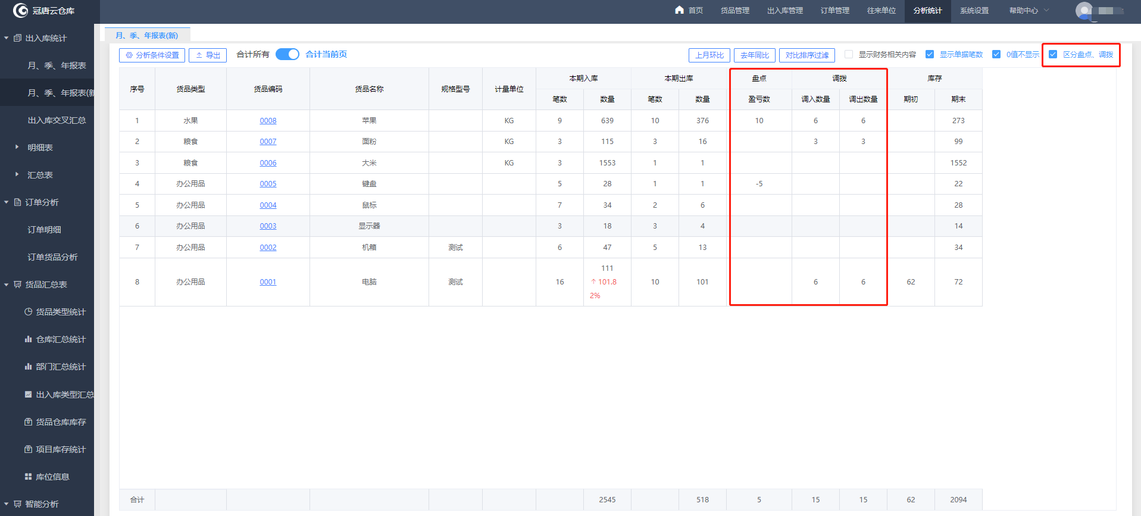Click the 显示器 product name cell
This screenshot has height=516, width=1141.
pos(369,226)
